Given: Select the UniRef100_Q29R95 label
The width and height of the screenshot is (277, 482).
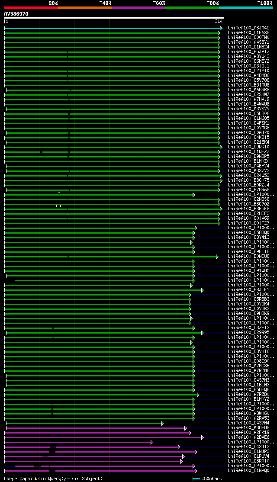Looking at the screenshot, I should click(x=249, y=333).
